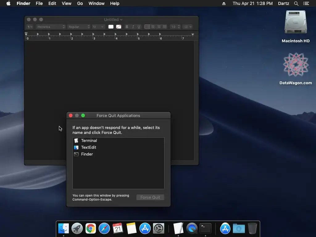
Task: Open the 1.0 line spacing dropdown
Action: (x=175, y=27)
